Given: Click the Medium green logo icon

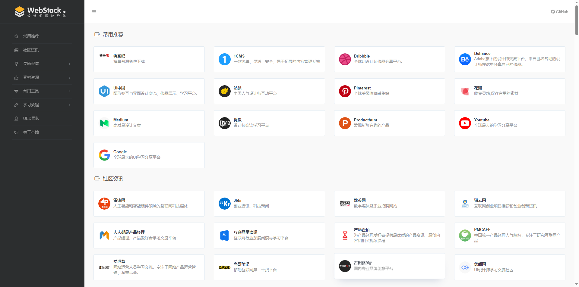Looking at the screenshot, I should [104, 123].
